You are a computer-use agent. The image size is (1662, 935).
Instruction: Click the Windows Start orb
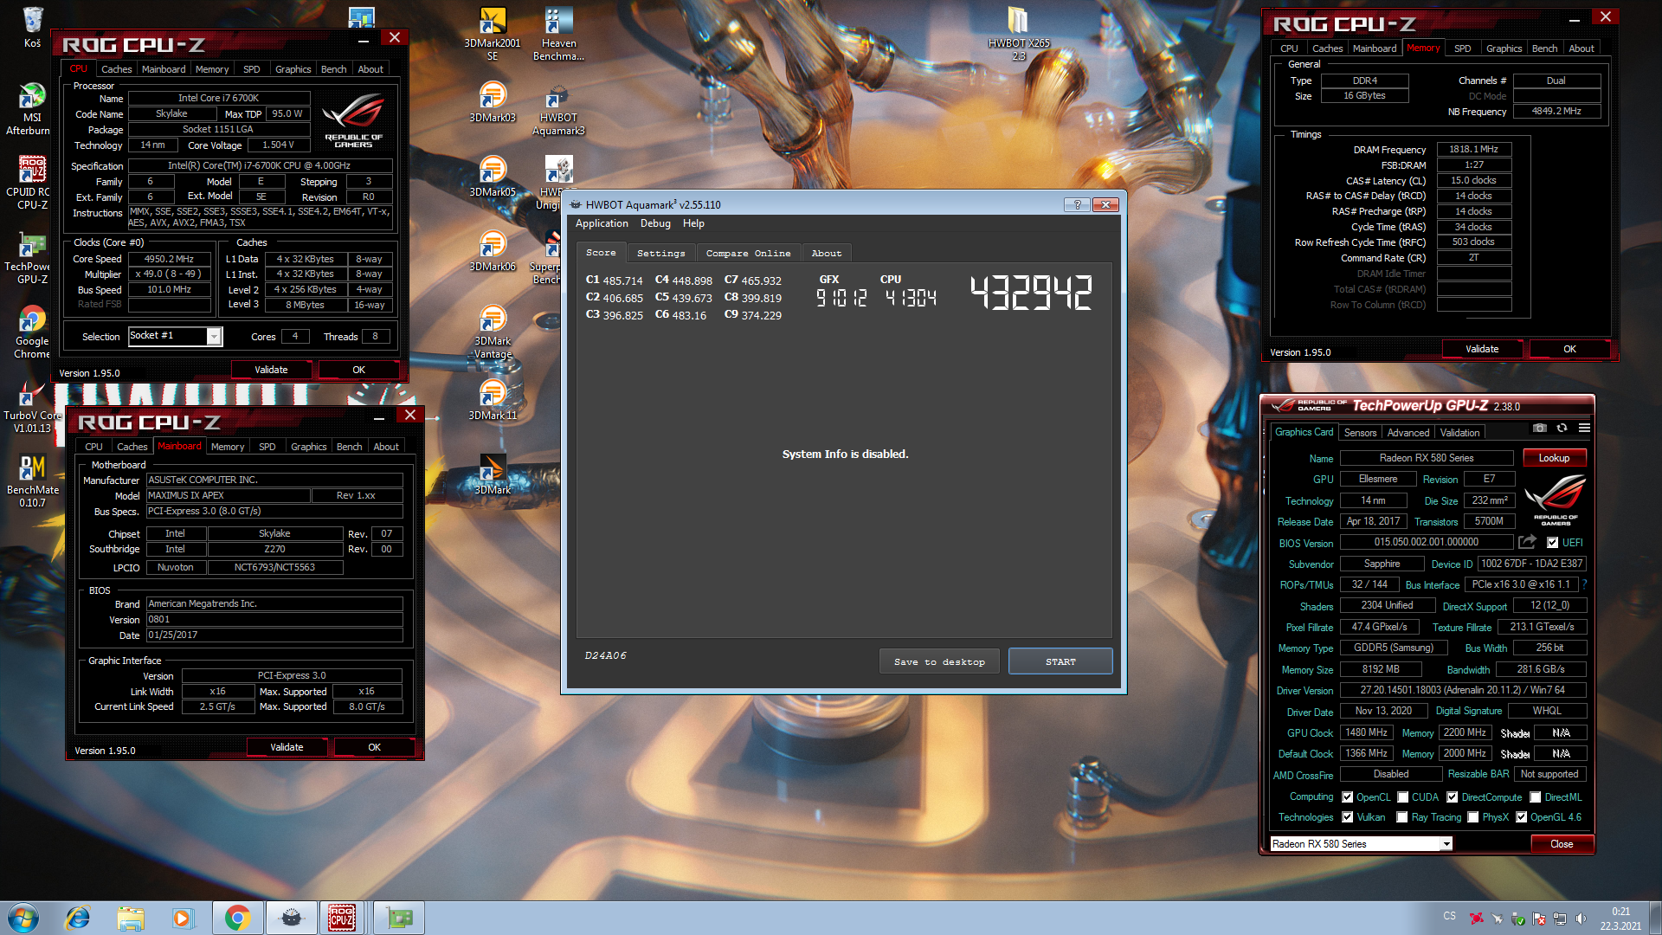pyautogui.click(x=23, y=918)
